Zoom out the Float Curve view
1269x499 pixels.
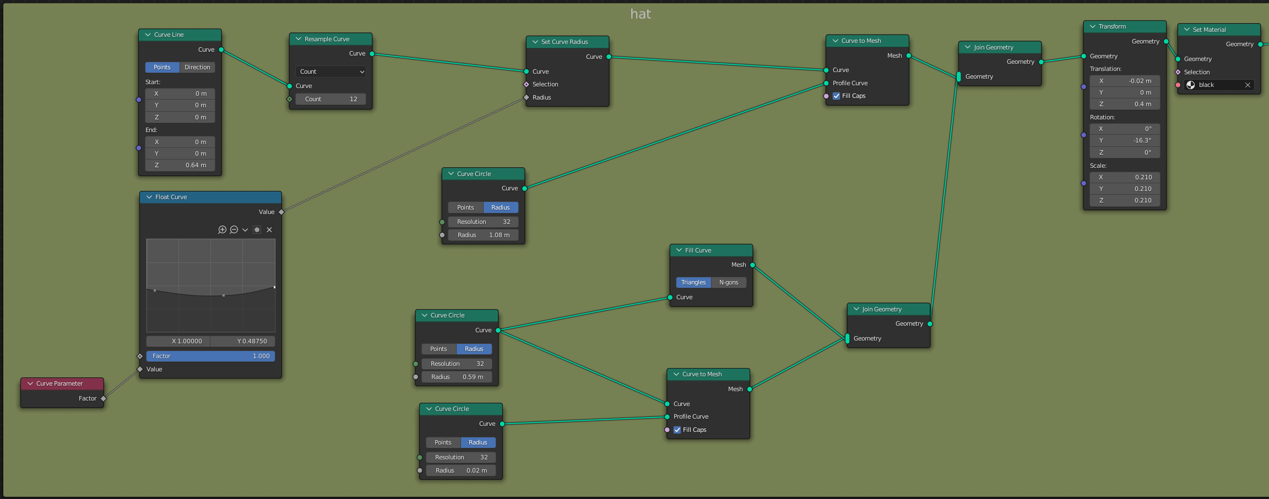234,229
